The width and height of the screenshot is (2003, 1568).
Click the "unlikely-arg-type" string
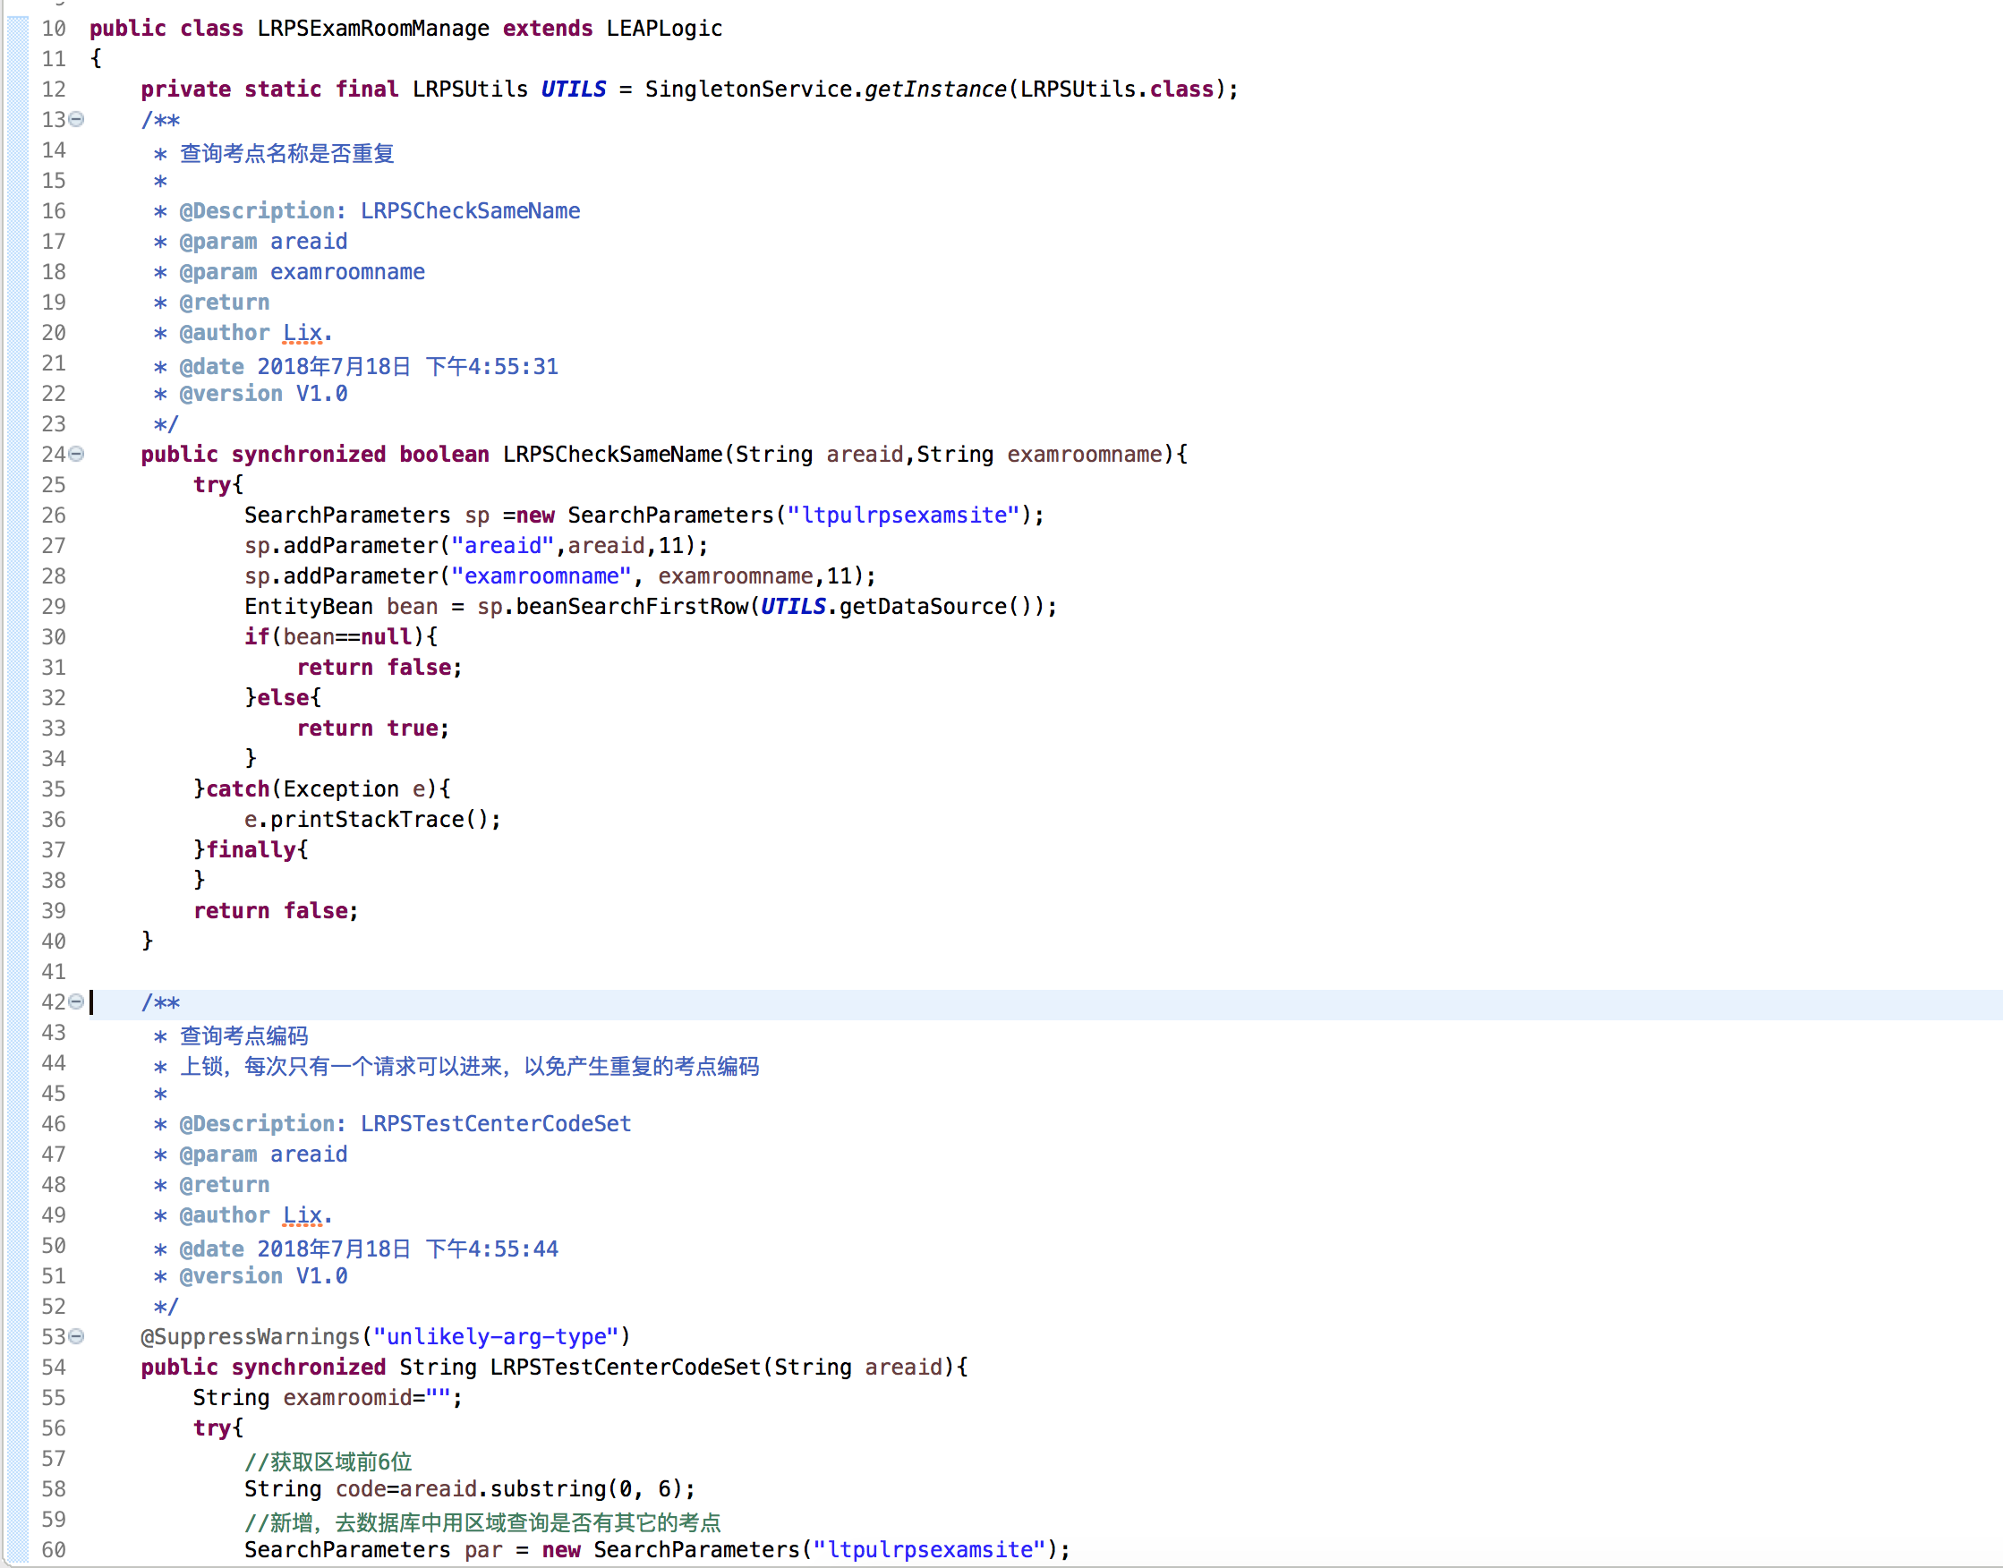[x=497, y=1337]
